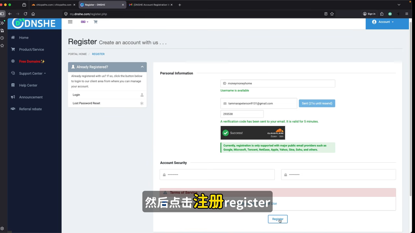
Task: Toggle reader view icon in address bar
Action: point(326,14)
